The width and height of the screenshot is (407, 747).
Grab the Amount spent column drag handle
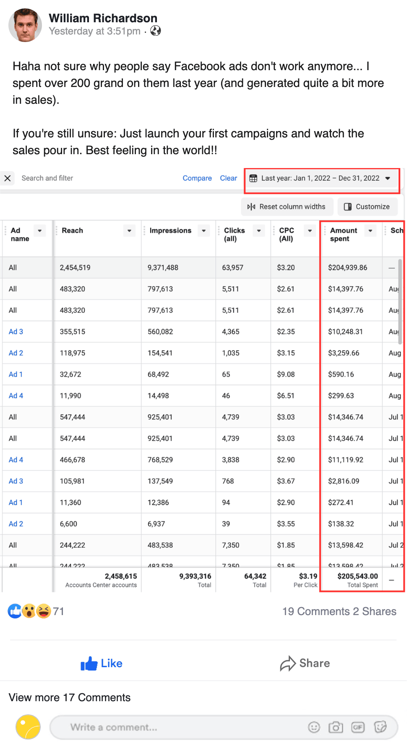click(x=325, y=231)
